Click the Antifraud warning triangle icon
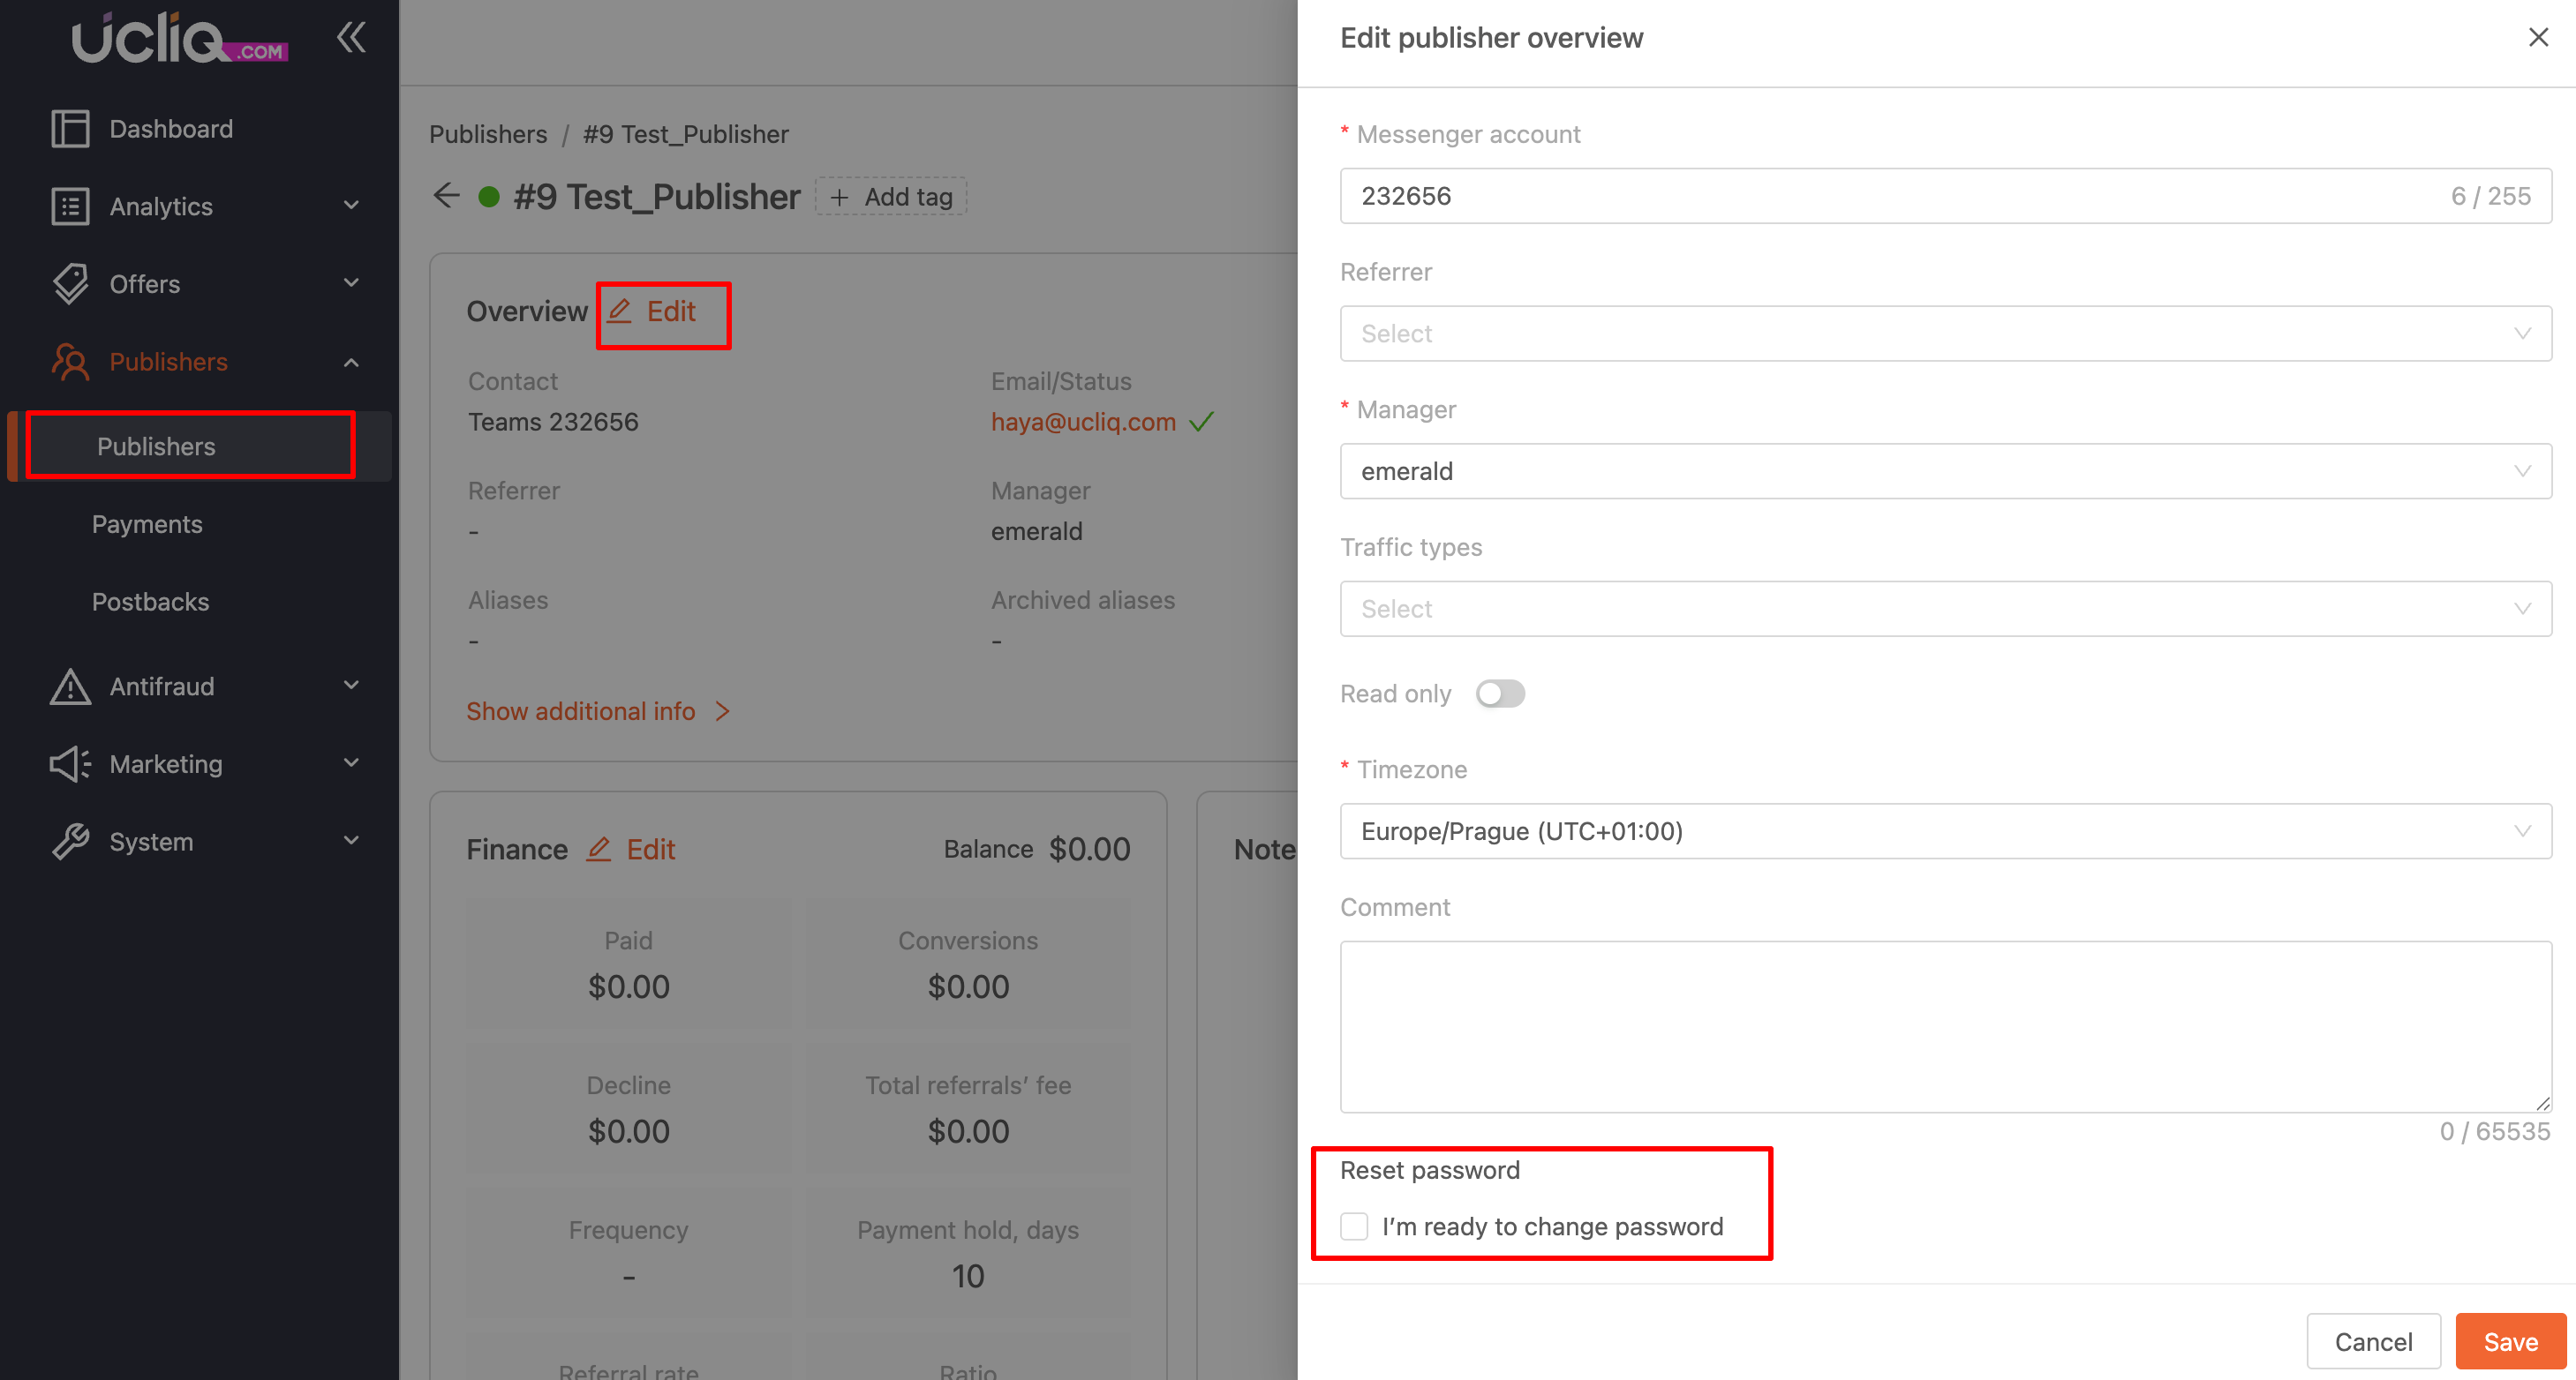This screenshot has height=1380, width=2576. pos(70,686)
